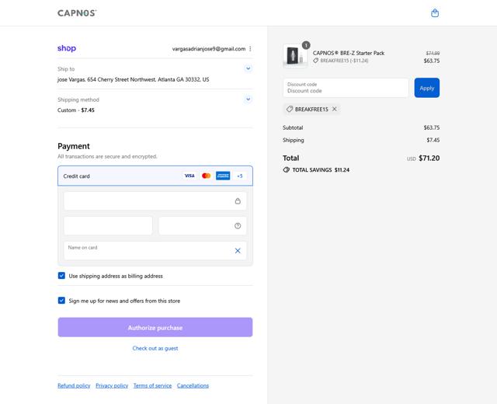Open the Privacy policy link
The height and width of the screenshot is (404, 497).
coord(112,385)
